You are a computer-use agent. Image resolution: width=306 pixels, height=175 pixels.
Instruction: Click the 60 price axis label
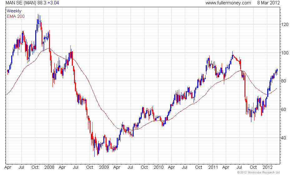coord(284,109)
